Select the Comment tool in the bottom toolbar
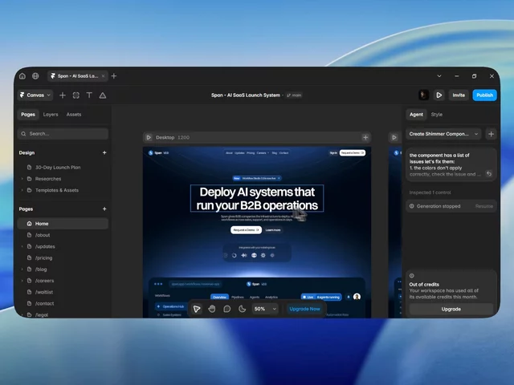The height and width of the screenshot is (385, 514). 226,309
